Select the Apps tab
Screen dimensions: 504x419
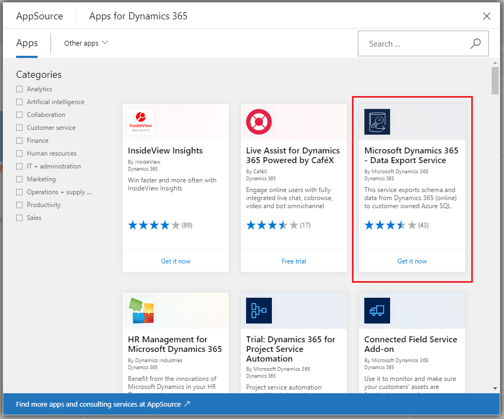click(x=27, y=43)
